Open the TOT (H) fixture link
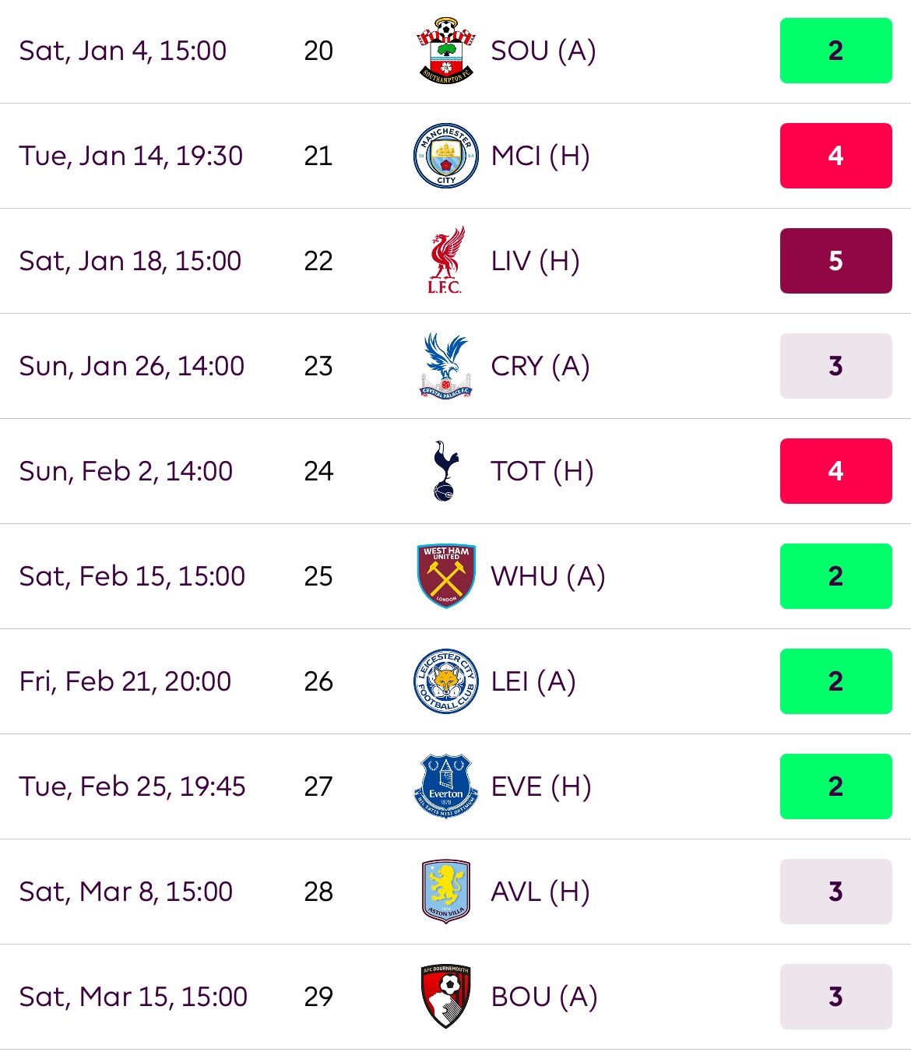Screen dimensions: 911x1052 [x=542, y=471]
